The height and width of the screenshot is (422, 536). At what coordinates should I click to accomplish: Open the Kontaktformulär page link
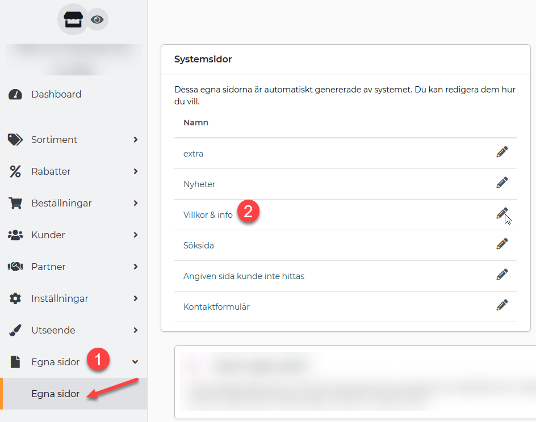point(216,307)
